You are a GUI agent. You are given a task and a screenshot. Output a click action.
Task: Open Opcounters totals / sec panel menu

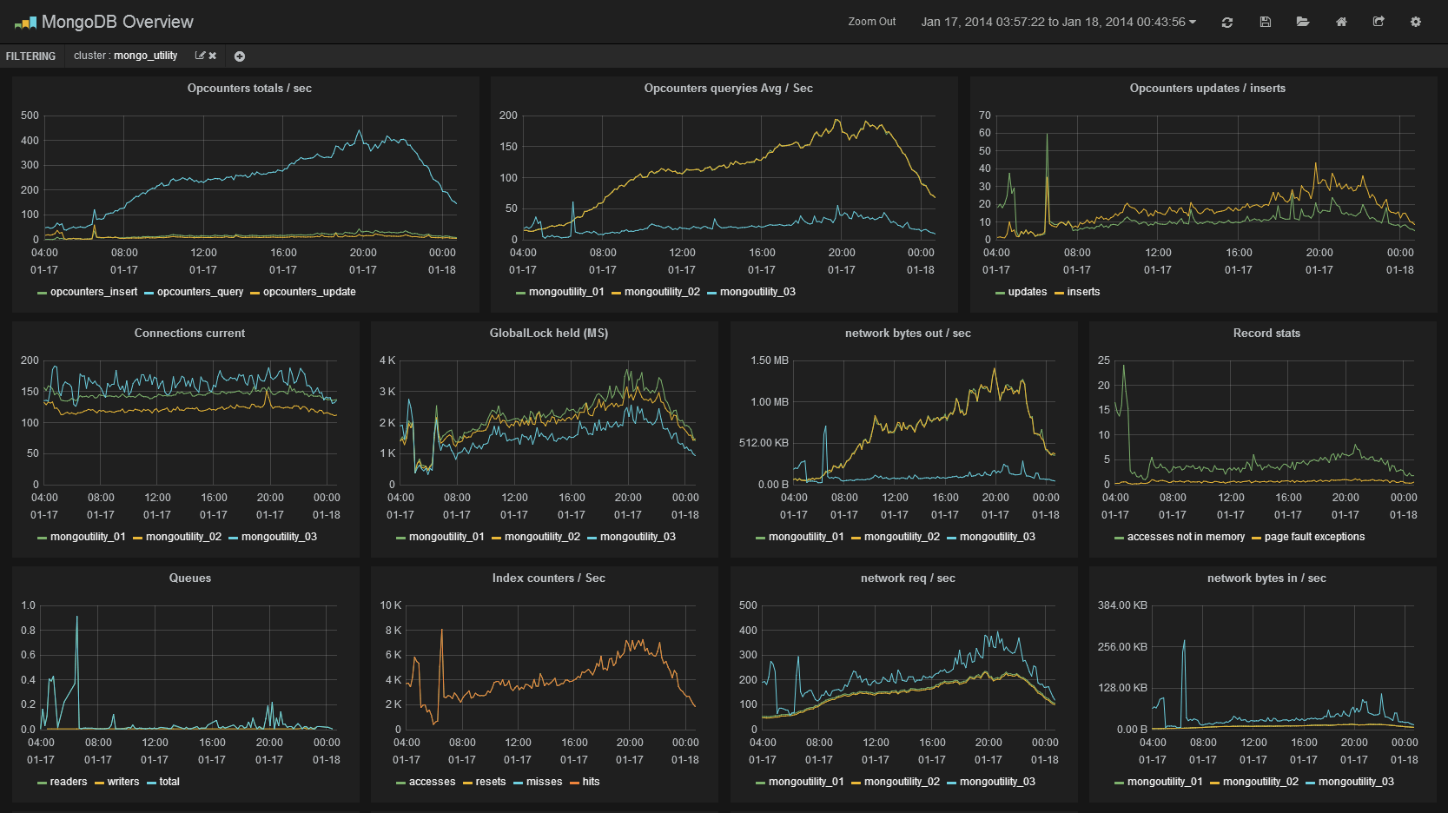click(x=249, y=89)
